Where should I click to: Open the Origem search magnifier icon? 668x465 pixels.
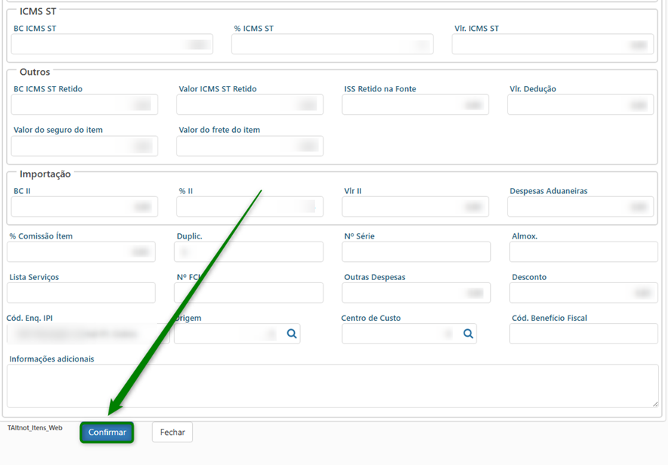[x=292, y=334]
